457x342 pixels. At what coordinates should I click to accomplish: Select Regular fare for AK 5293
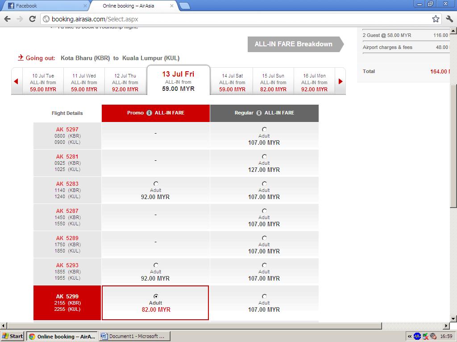pos(264,265)
